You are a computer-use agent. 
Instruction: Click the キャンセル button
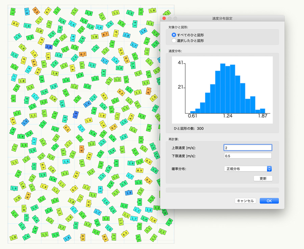click(x=245, y=201)
